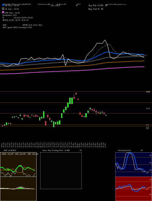This screenshot has height=201, width=152.
Task: Open the empty Intra Day Trading chart box
Action: point(61,171)
